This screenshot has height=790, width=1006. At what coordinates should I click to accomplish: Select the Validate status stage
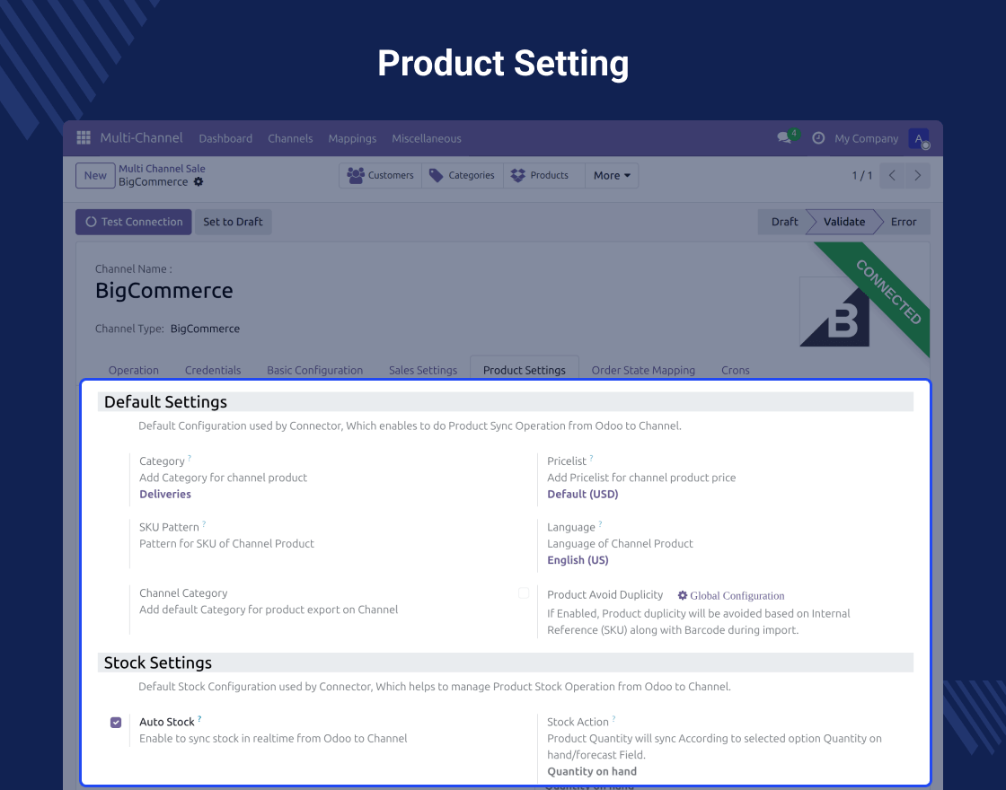point(844,222)
